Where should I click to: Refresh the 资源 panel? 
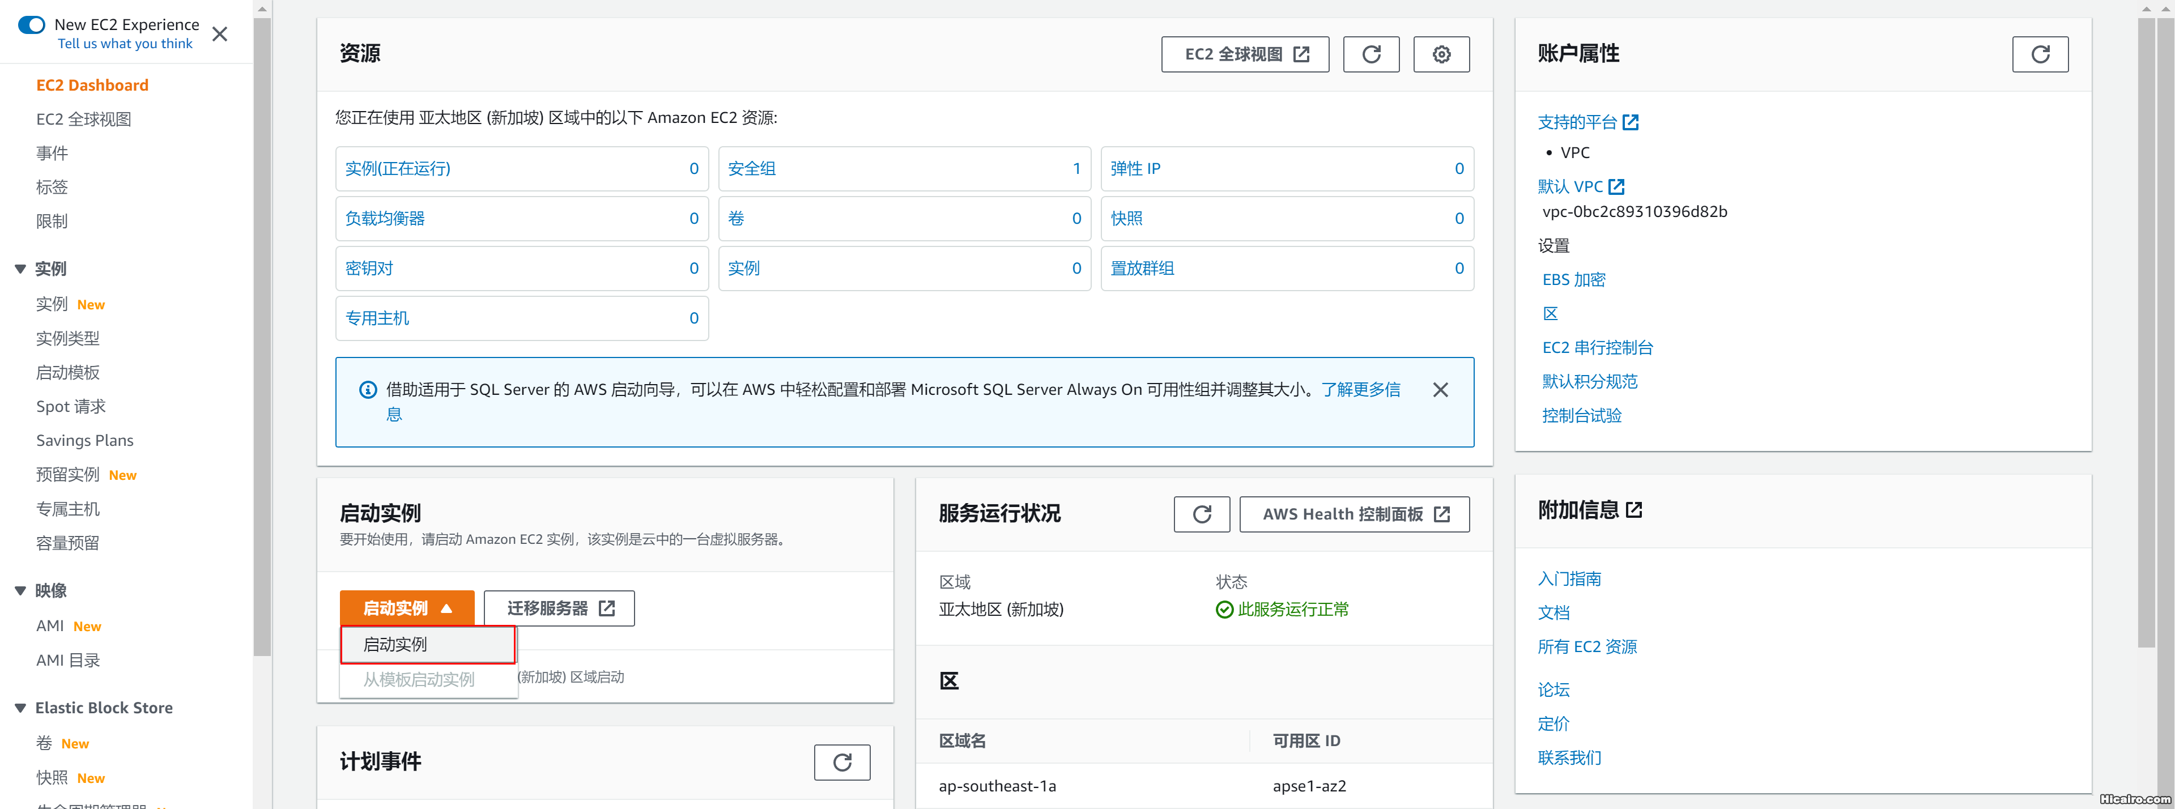coord(1371,54)
